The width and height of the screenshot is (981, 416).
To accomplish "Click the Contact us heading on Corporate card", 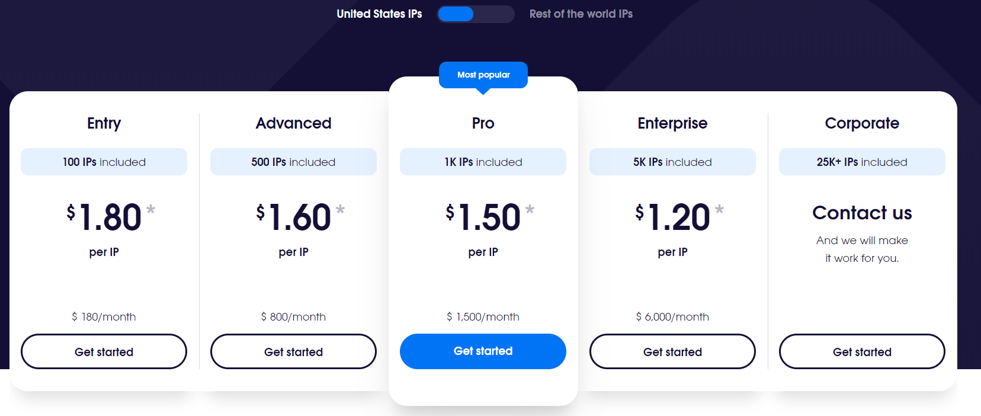I will coord(862,213).
